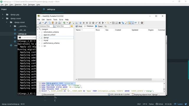Click the UTF-8 encoding label in Atom's status bar
The width and height of the screenshot is (189, 106).
pos(145,104)
